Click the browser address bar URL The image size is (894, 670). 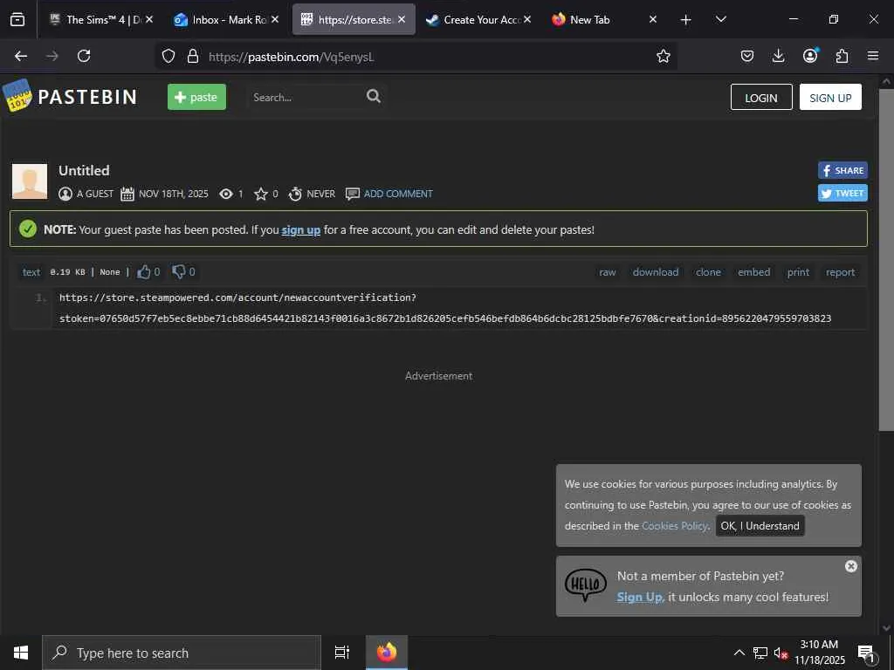click(x=291, y=57)
